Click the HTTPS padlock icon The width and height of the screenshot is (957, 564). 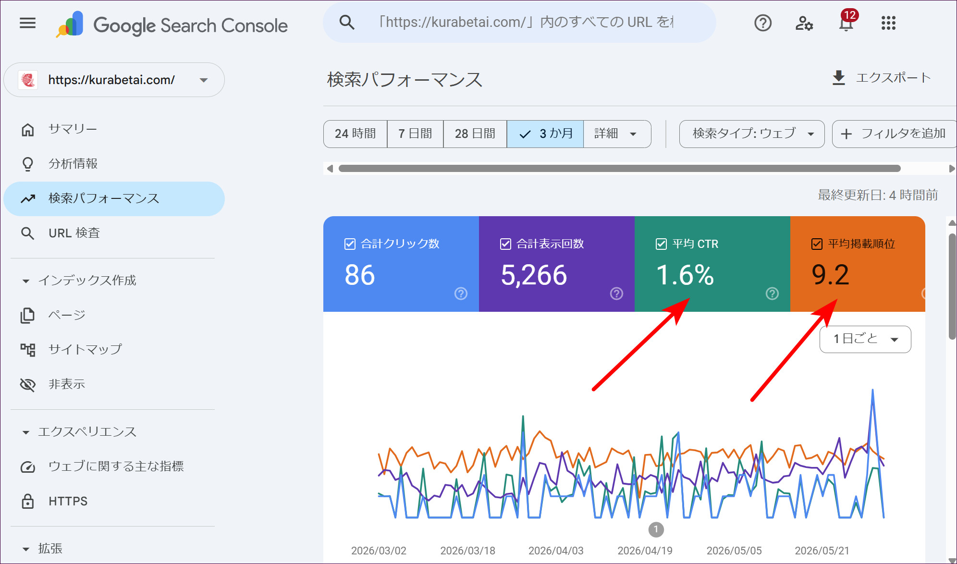[x=28, y=501]
